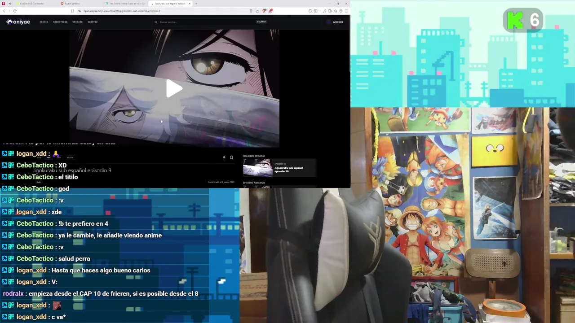Bookmark the episode with the bookmark icon
The height and width of the screenshot is (323, 575).
tap(231, 157)
